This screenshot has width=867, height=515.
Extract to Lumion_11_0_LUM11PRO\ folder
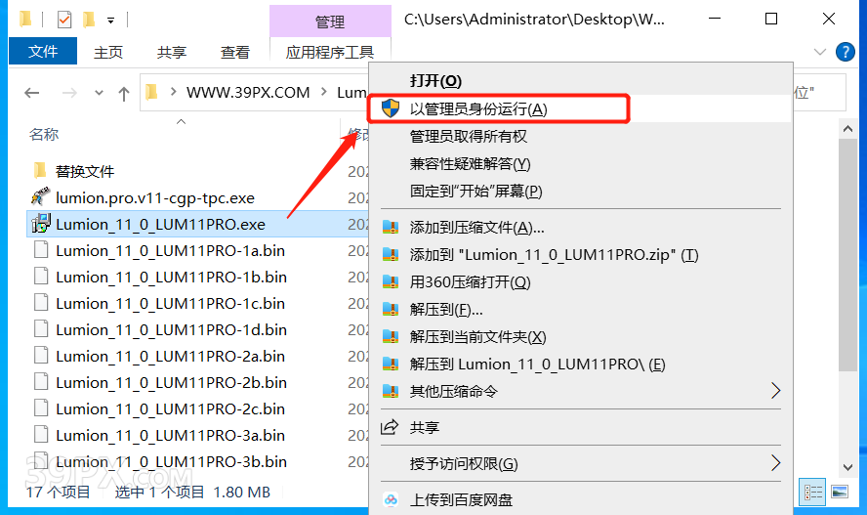[537, 364]
